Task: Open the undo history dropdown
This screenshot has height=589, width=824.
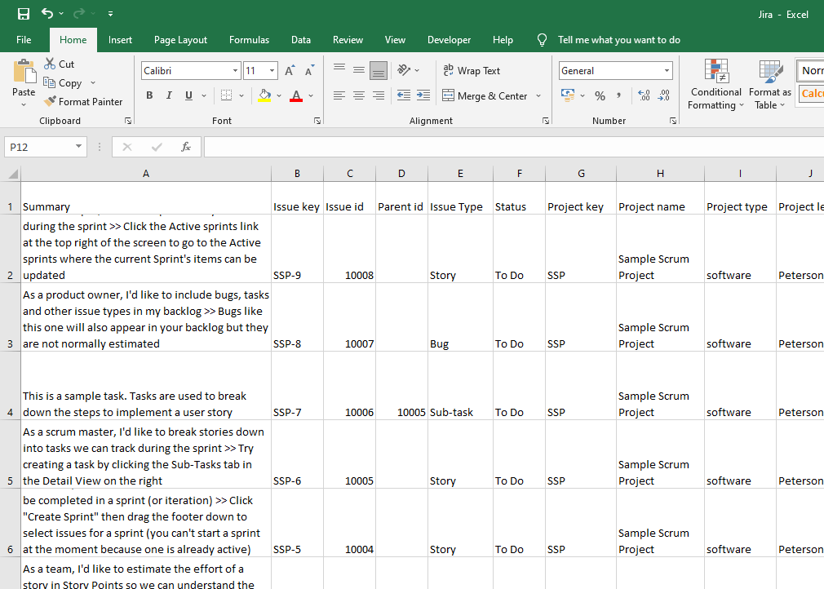Action: [x=61, y=14]
